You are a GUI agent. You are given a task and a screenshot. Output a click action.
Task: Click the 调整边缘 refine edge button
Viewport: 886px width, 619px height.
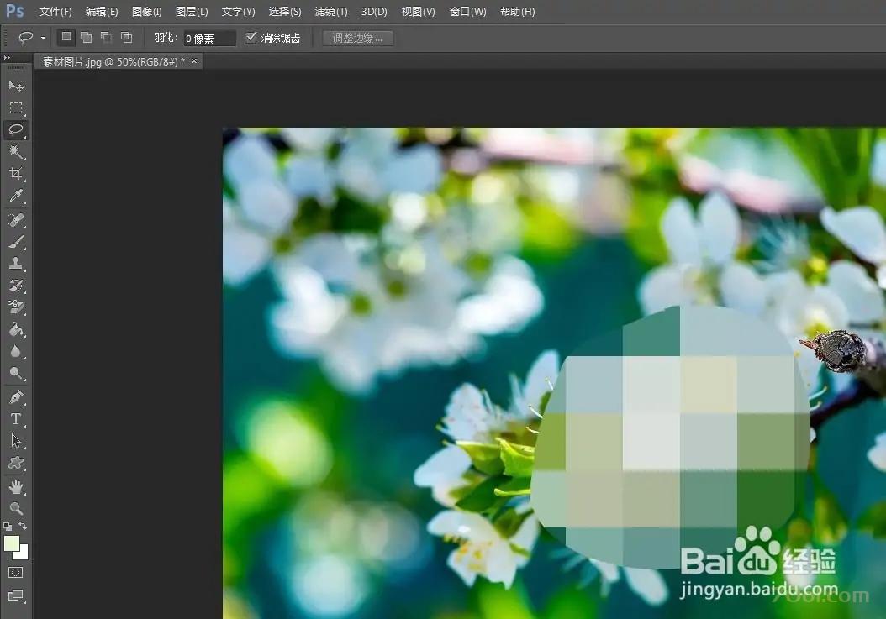pos(357,38)
